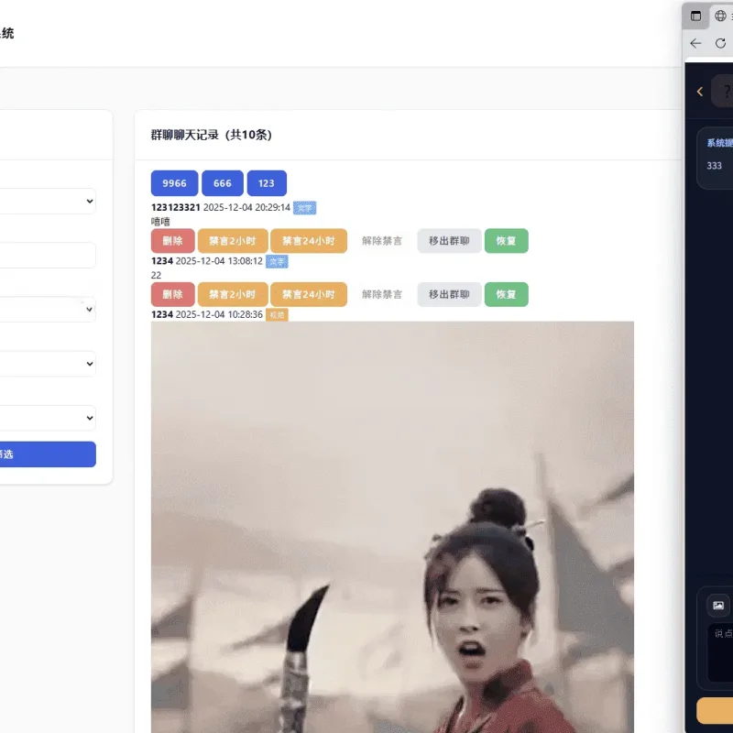Image resolution: width=733 pixels, height=733 pixels.
Task: Click 删除 for the 嘻嘻 message
Action: 172,241
